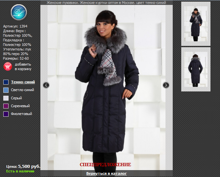Pick the light blue color swatch

pos(6,90)
